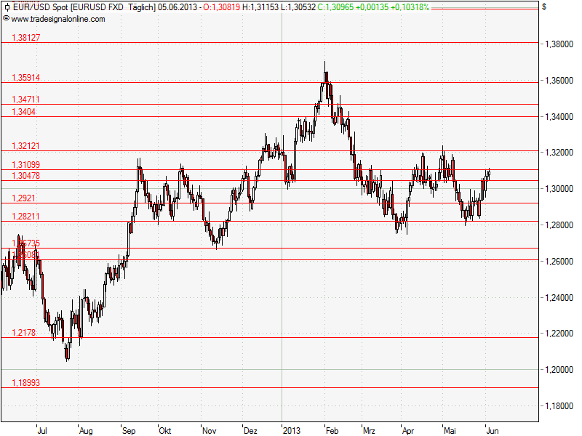
Task: Click the pushpin icon in the title bar
Action: tap(7, 6)
